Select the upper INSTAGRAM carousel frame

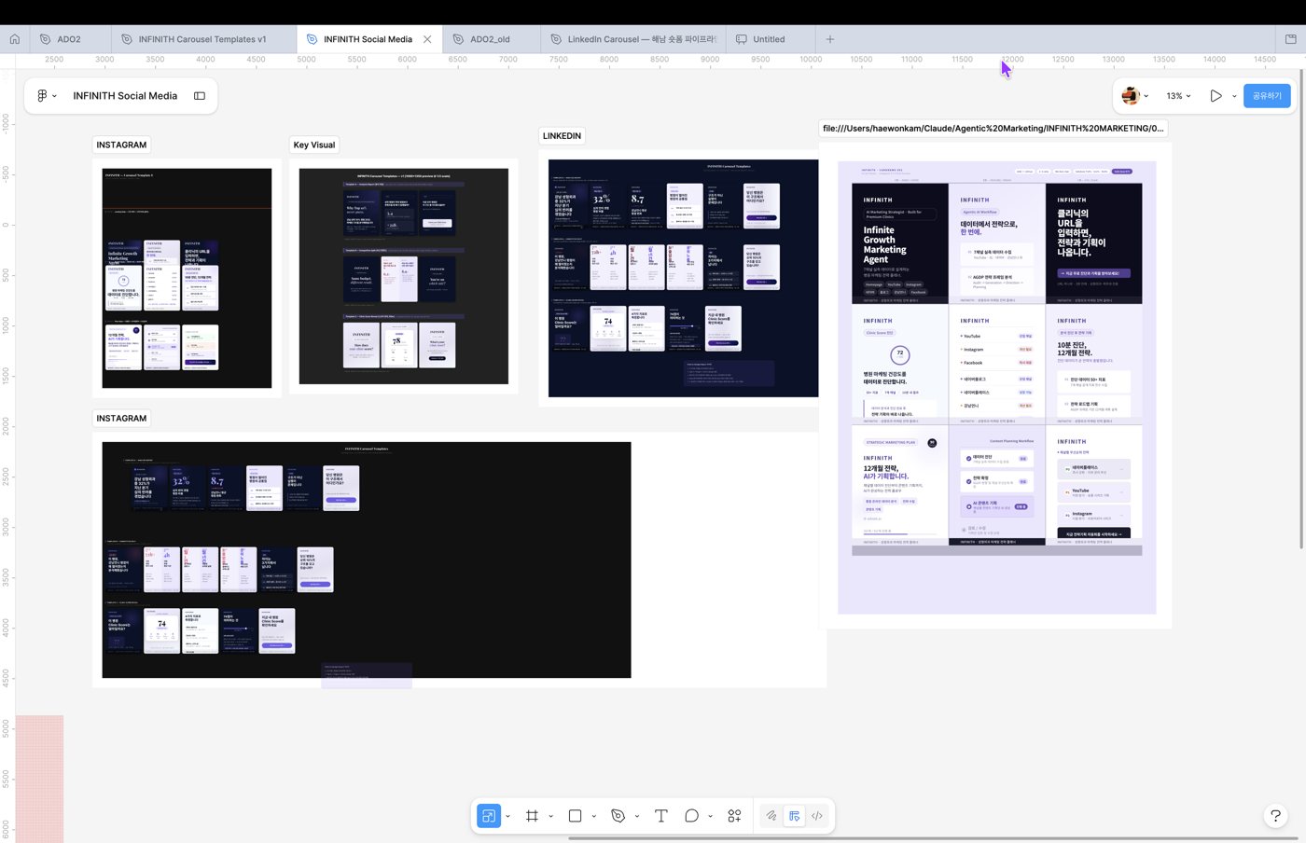[x=187, y=278]
